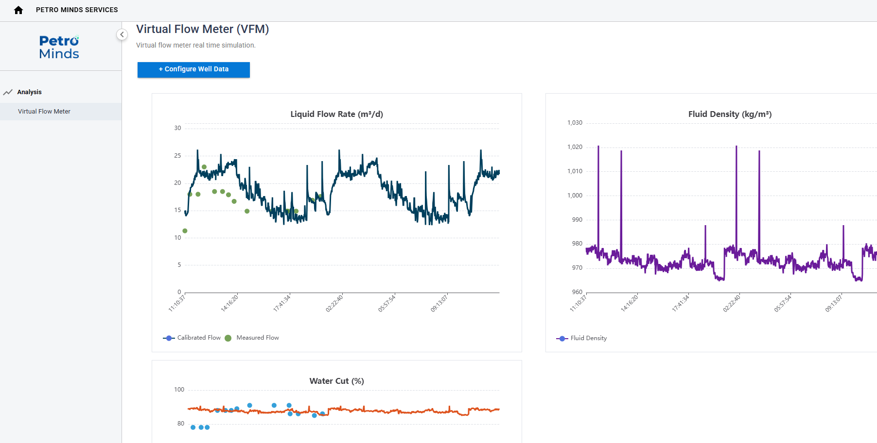The width and height of the screenshot is (877, 443).
Task: Click the 14:16:20 tick on Liquid Flow chart
Action: click(230, 303)
